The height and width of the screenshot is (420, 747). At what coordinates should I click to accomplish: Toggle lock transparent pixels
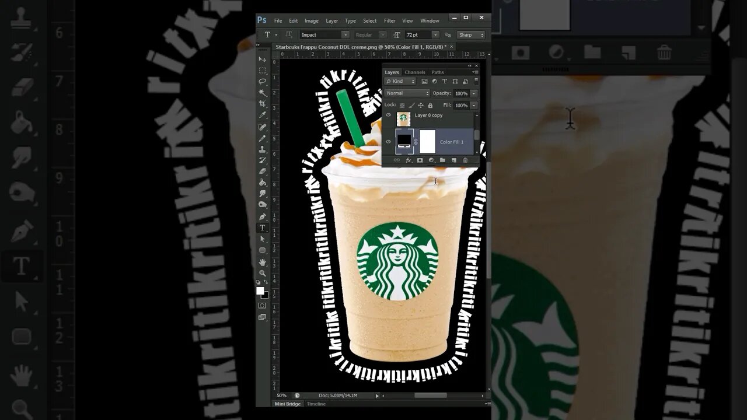tap(402, 106)
